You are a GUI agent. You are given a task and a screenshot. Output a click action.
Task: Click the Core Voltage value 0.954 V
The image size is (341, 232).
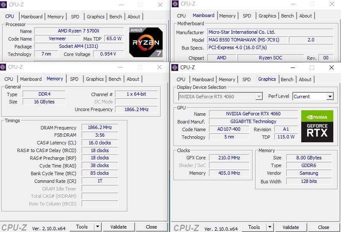pos(108,54)
